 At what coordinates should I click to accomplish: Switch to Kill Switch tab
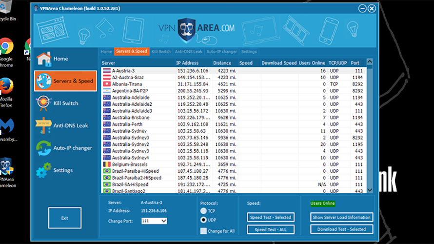tap(161, 52)
